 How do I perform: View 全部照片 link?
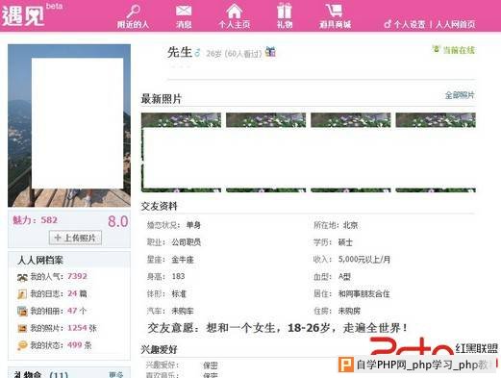coord(460,95)
